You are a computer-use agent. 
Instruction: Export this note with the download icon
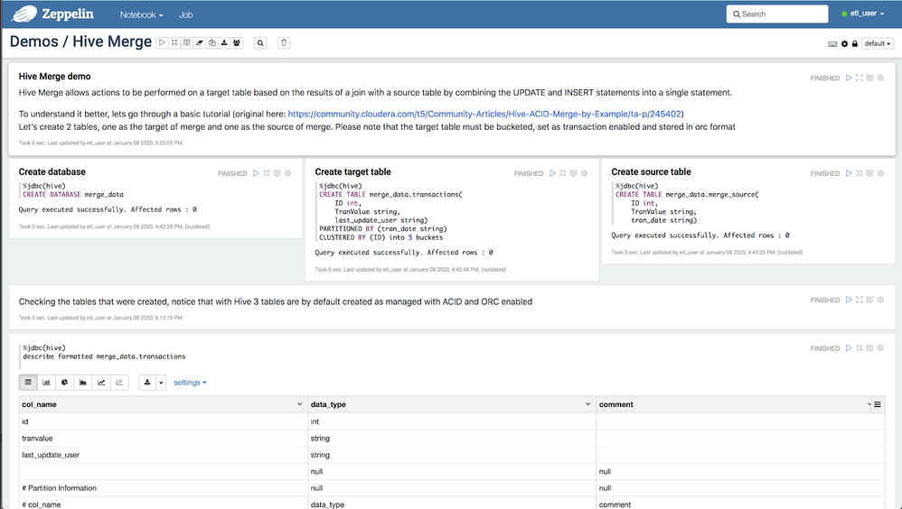[224, 42]
